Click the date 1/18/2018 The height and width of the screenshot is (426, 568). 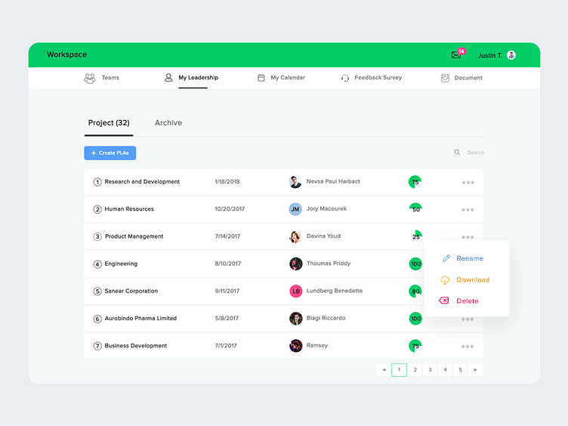coord(227,181)
